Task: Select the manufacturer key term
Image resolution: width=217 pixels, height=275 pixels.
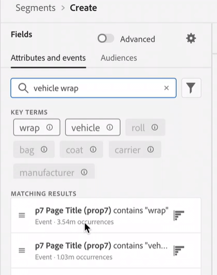Action: coord(54,172)
